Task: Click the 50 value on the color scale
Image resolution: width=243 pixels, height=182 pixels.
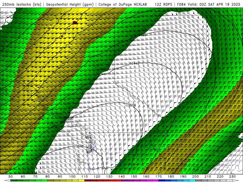Action: pos(11,177)
